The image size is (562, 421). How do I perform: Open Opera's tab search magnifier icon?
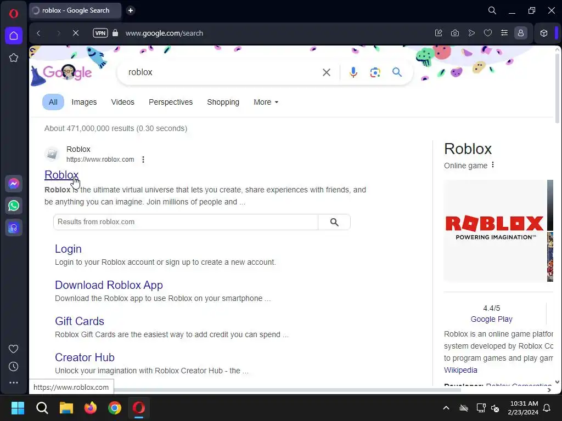(492, 10)
